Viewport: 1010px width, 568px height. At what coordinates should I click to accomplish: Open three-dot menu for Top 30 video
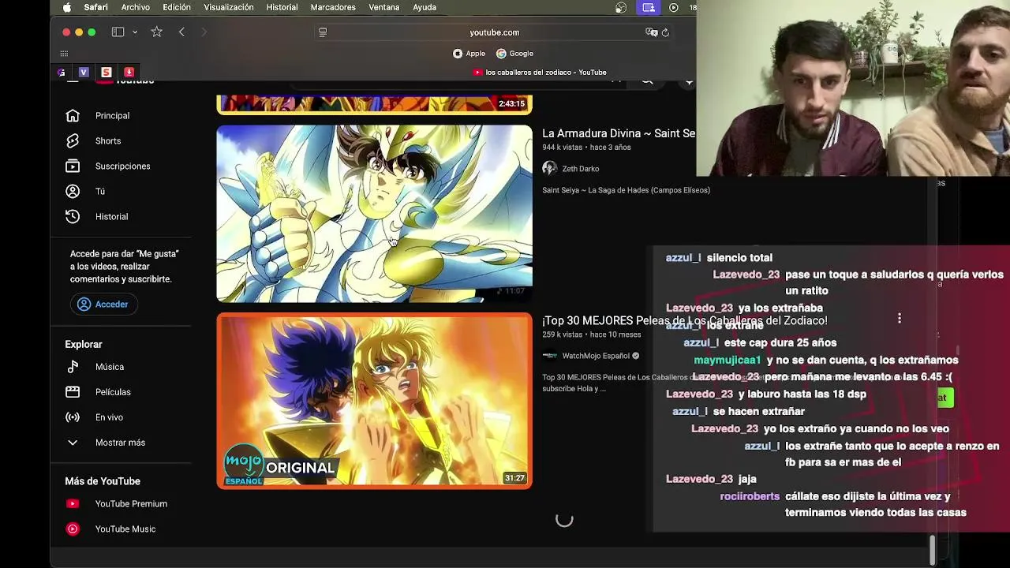pyautogui.click(x=899, y=319)
